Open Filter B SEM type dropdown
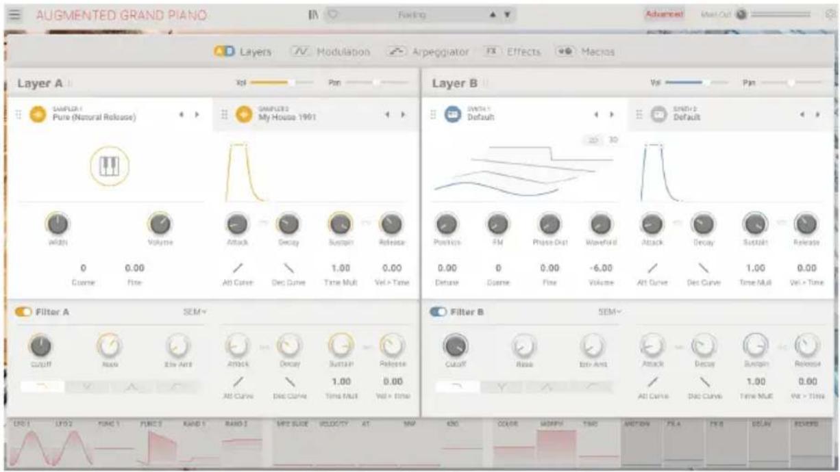 point(610,312)
